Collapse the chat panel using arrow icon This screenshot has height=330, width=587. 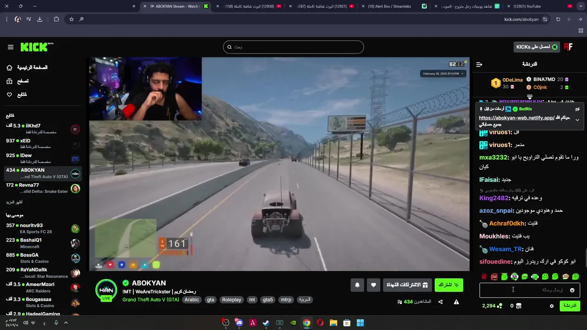[479, 64]
